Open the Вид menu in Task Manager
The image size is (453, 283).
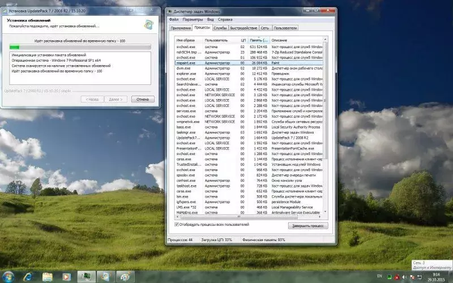[x=210, y=19]
